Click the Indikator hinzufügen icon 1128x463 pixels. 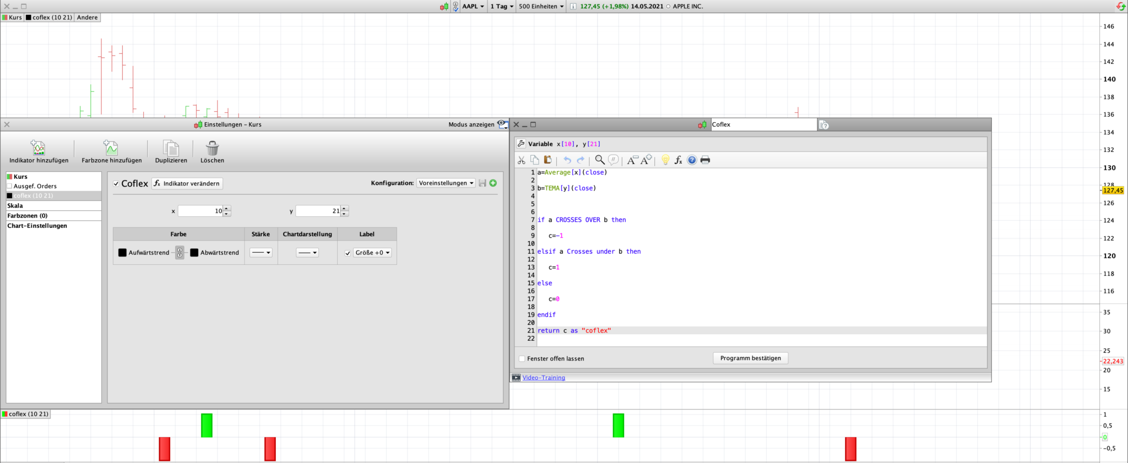point(38,148)
